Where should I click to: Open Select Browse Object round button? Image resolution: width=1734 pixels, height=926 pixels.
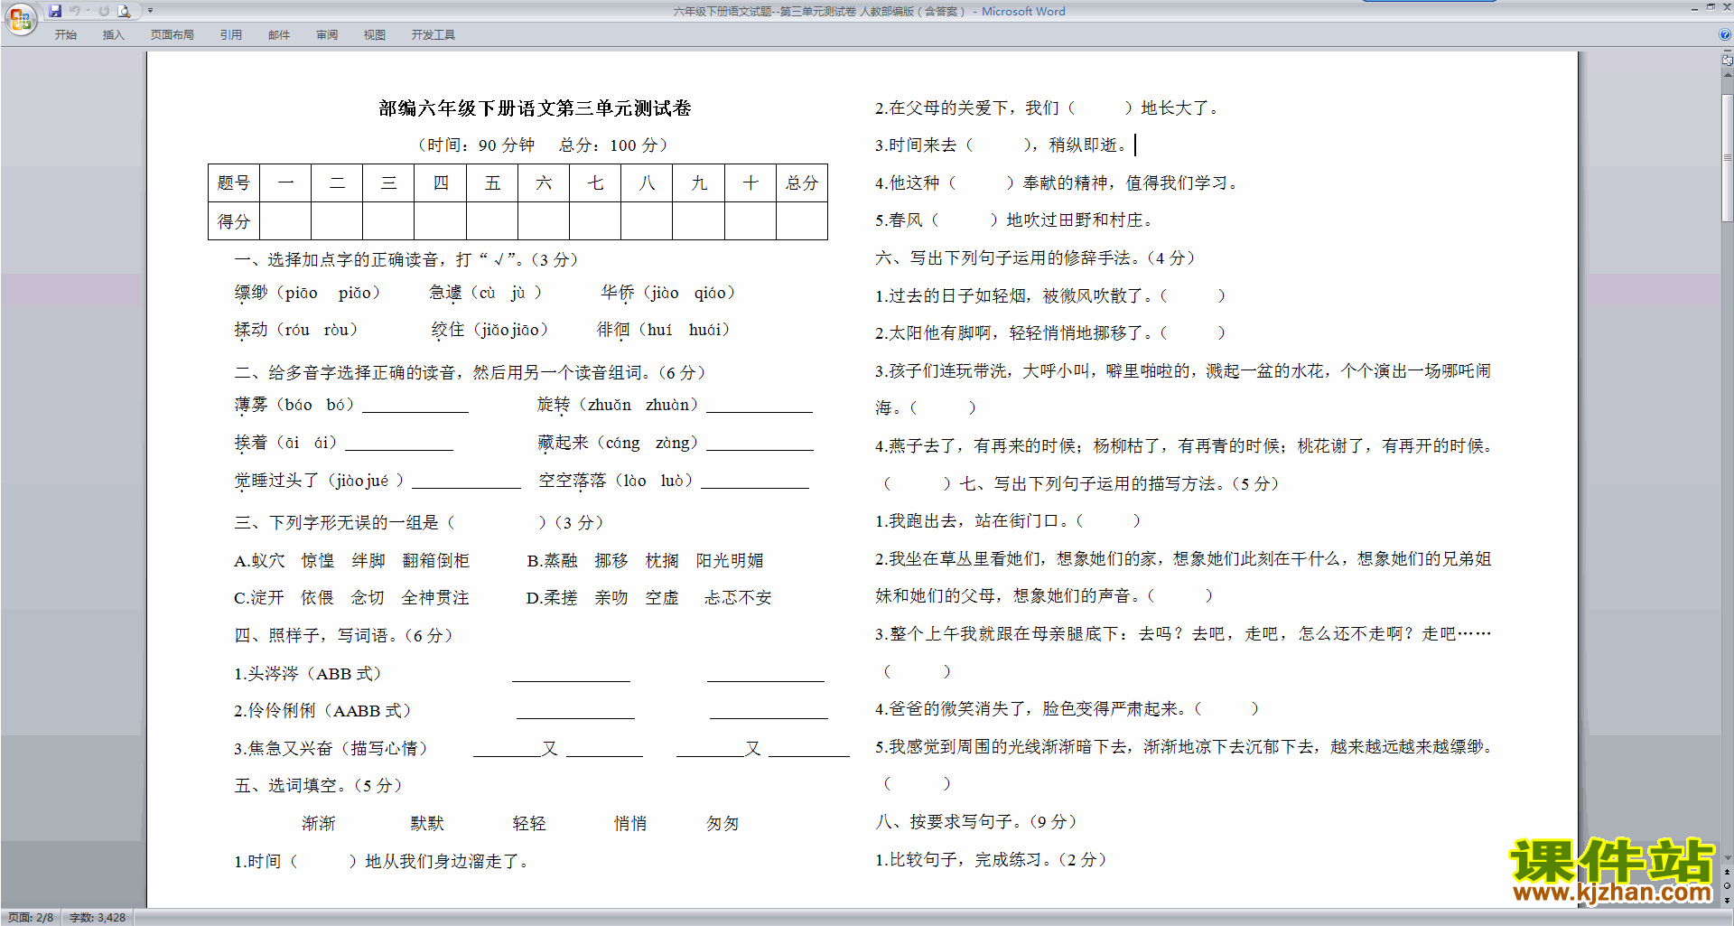1727,886
